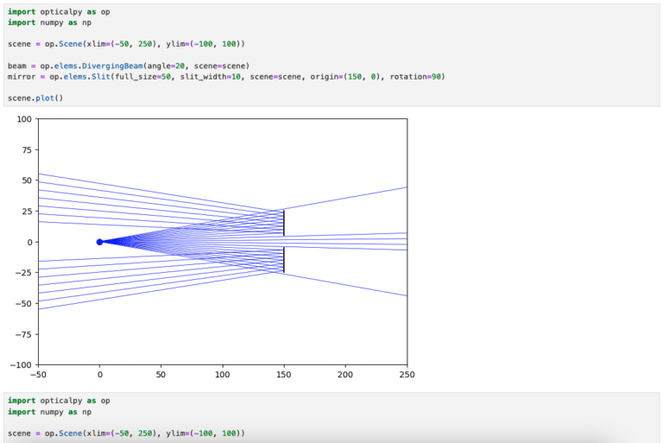Click "import opticalpy as op" in the top cell
This screenshot has width=663, height=443.
pos(59,12)
